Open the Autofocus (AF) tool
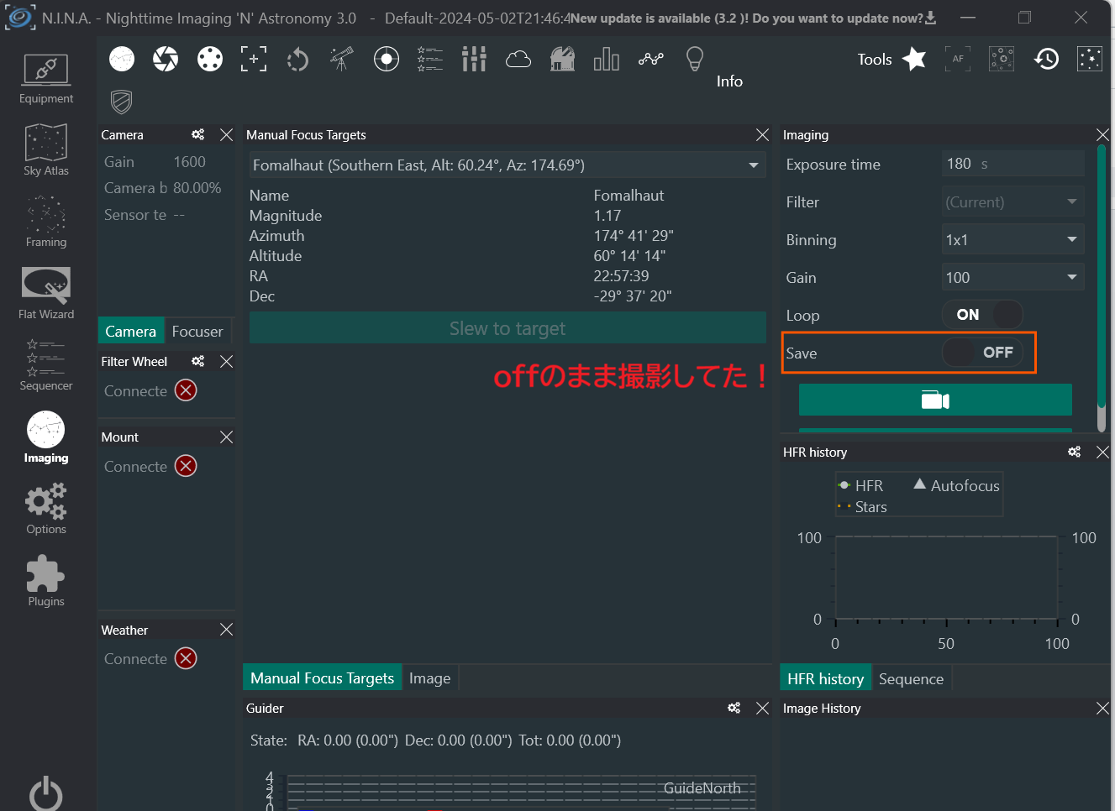Image resolution: width=1115 pixels, height=811 pixels. point(958,59)
